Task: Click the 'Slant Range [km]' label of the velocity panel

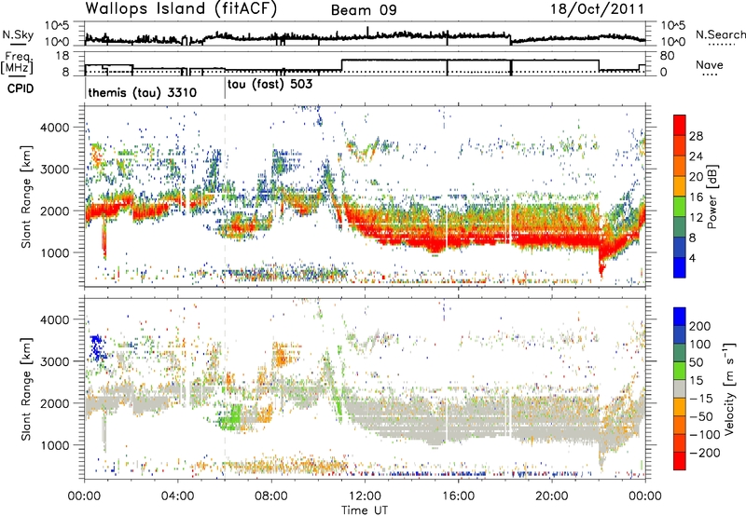Action: click(26, 388)
